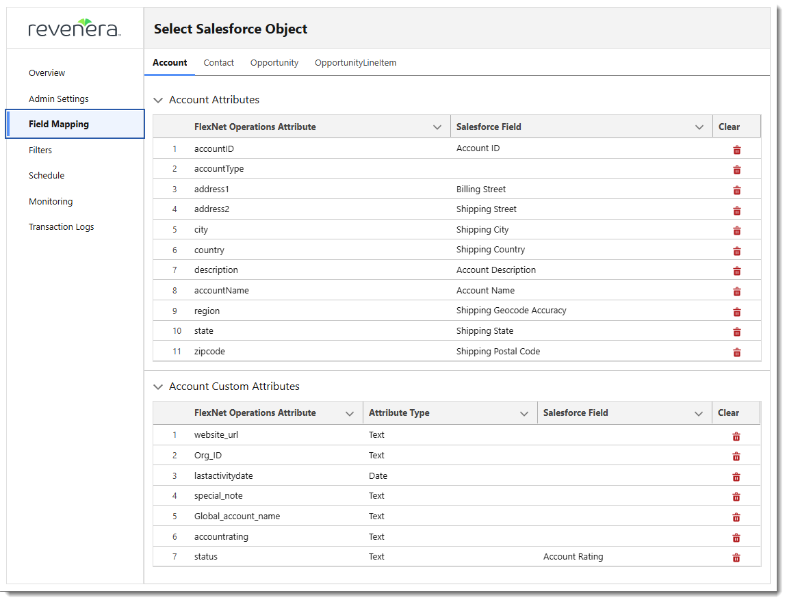Select Account Rating Salesforce field cell
787x602 pixels.
(624, 557)
